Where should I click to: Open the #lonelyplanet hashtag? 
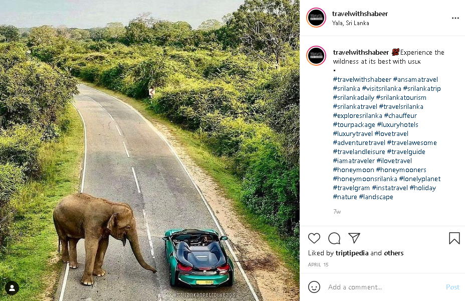tap(420, 179)
